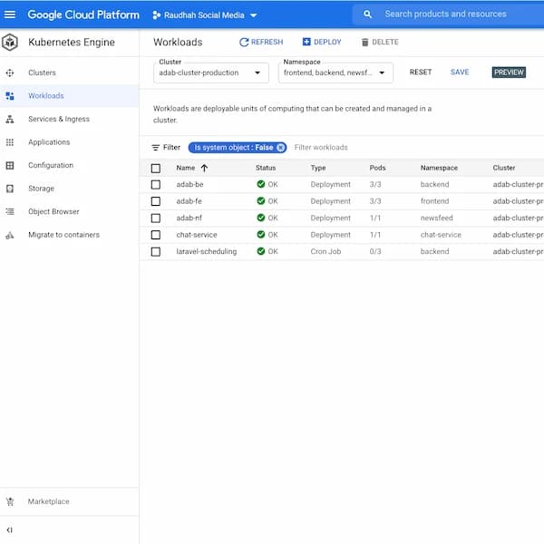544x544 pixels.
Task: Click the RESET button
Action: click(421, 73)
